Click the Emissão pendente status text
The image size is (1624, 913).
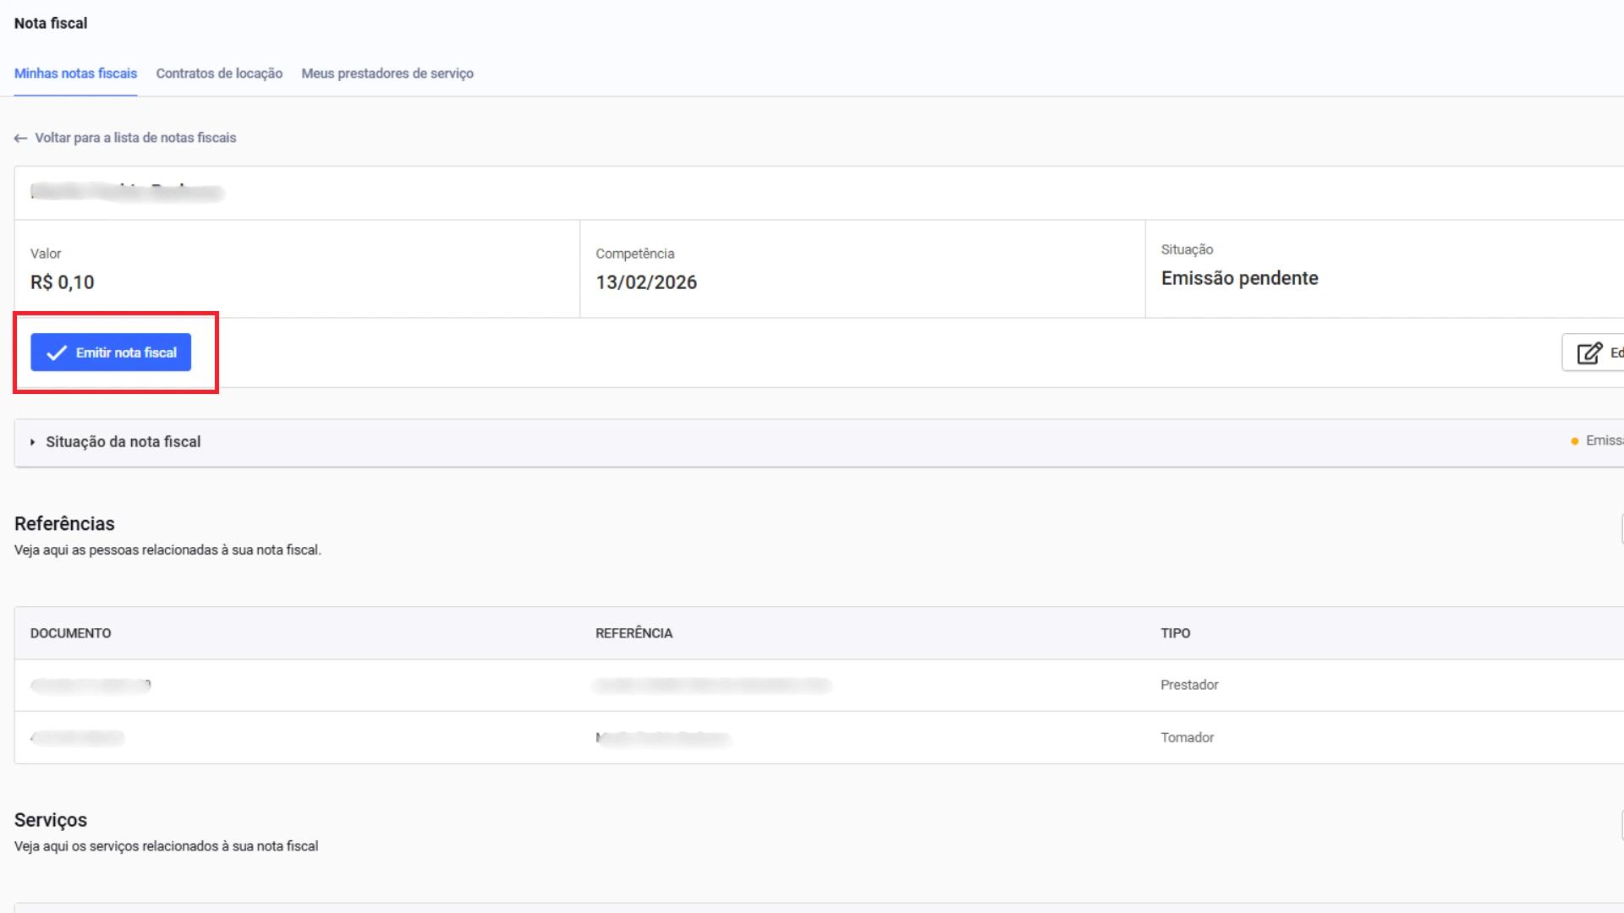click(x=1239, y=278)
